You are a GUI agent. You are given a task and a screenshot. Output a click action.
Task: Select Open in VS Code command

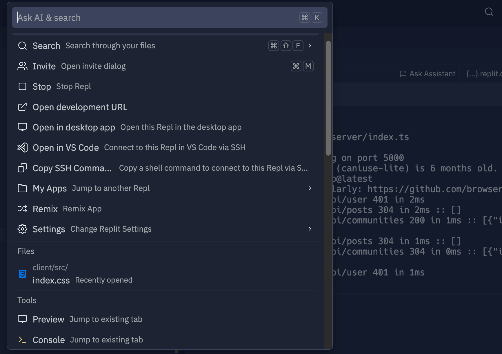(165, 147)
